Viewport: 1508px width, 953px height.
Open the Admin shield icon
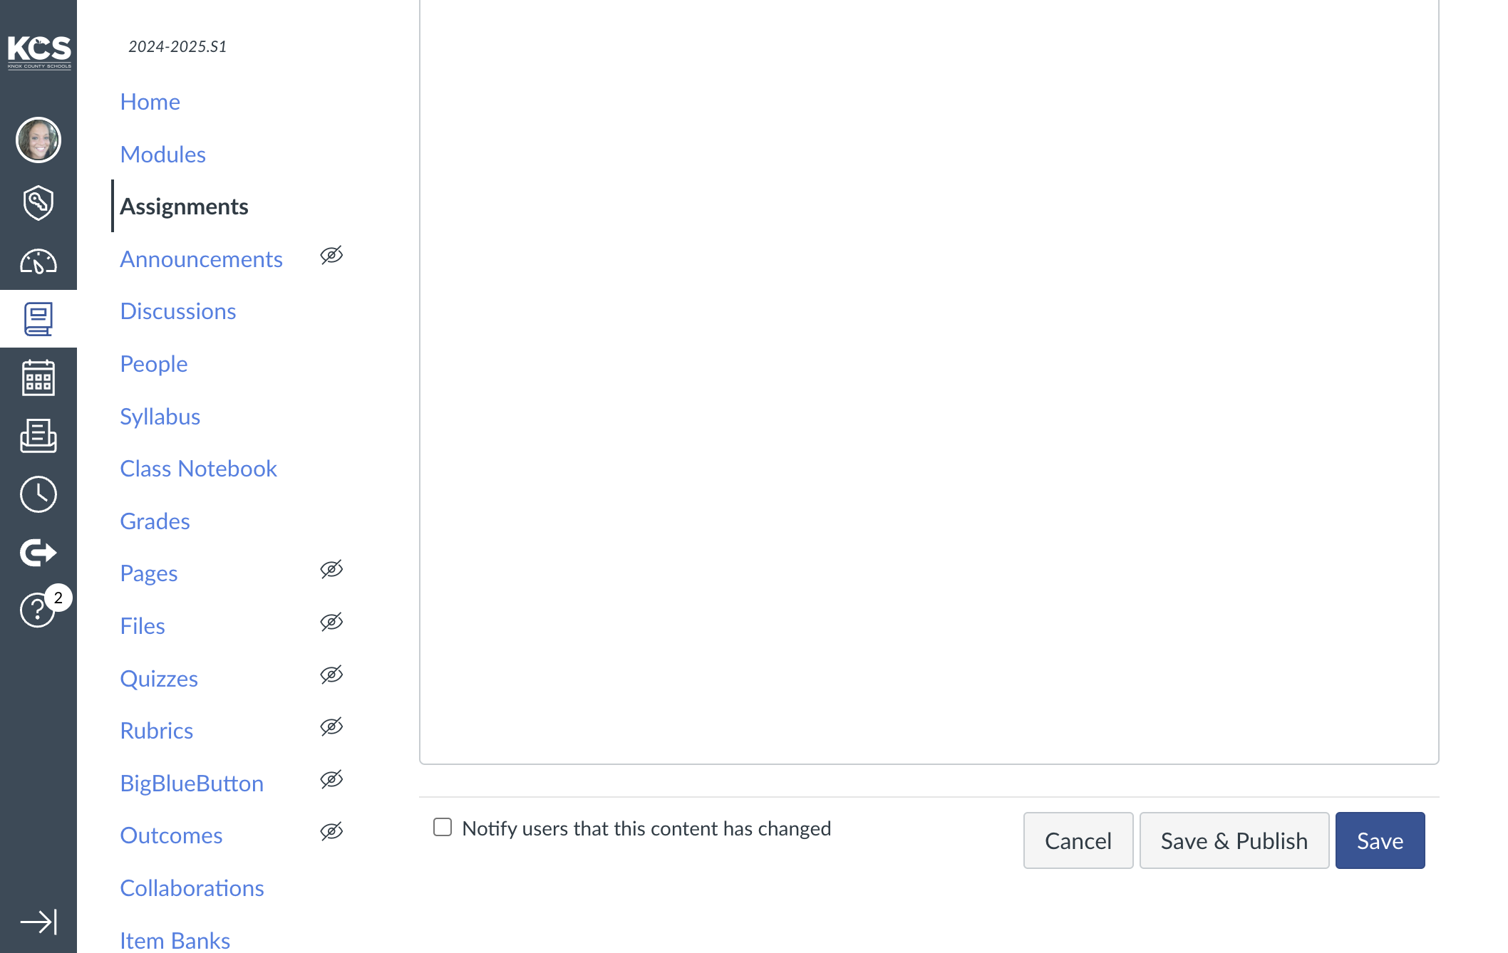[38, 203]
